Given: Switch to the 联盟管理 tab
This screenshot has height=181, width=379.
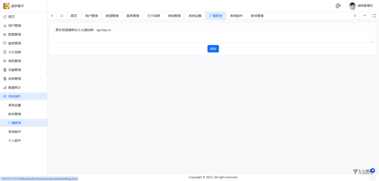Looking at the screenshot, I should coord(112,16).
